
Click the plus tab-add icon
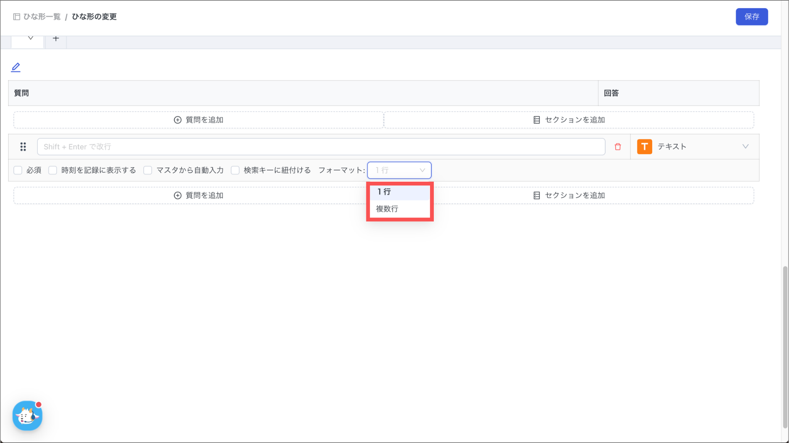[x=56, y=38]
